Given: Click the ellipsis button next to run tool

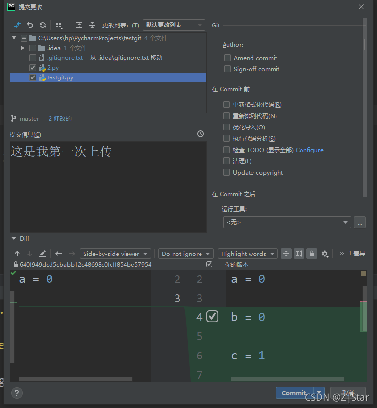Looking at the screenshot, I should (360, 222).
